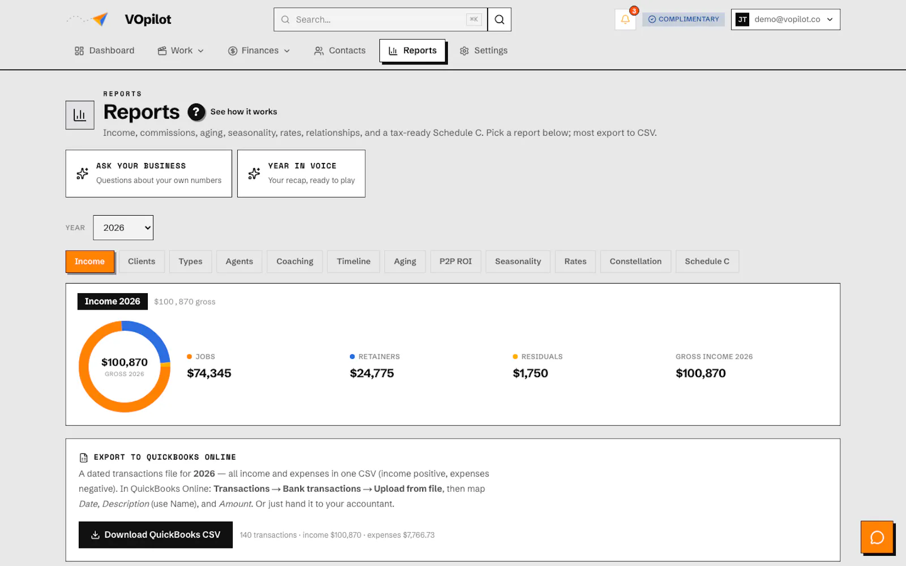Switch to the Aging tab
Viewport: 906px width, 566px height.
(x=405, y=261)
